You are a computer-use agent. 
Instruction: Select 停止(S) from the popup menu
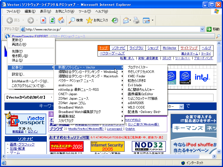click(31, 60)
